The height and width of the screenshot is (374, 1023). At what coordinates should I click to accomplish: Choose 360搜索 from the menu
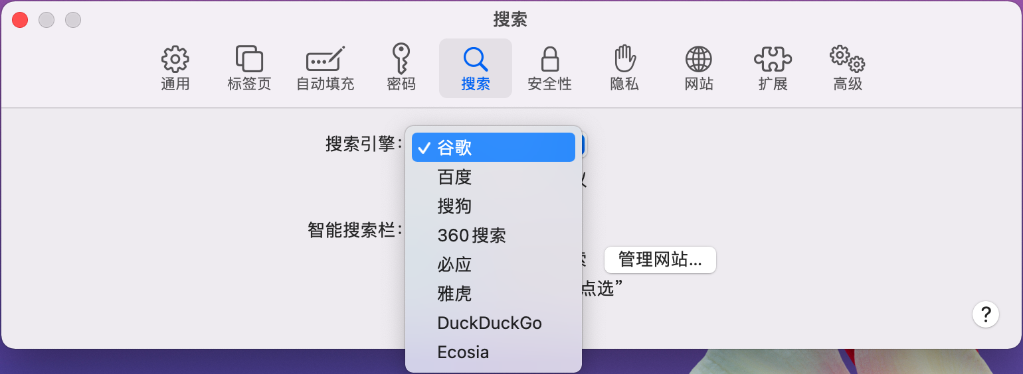click(494, 235)
